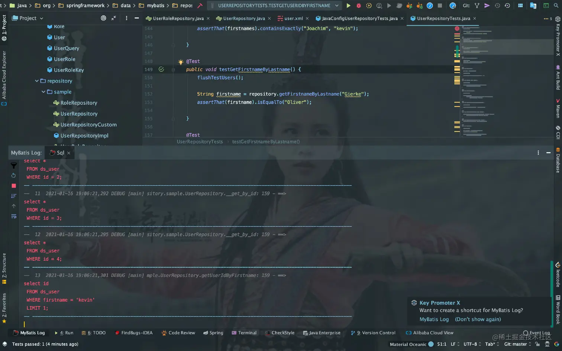The width and height of the screenshot is (562, 351).
Task: Open the translate plugin icon in toolbar
Action: click(533, 6)
